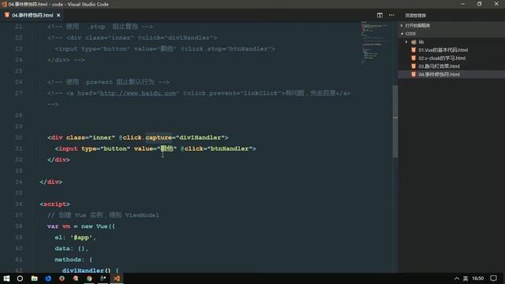505x284 pixels.
Task: Open the Windows notification center icon
Action: coord(494,278)
